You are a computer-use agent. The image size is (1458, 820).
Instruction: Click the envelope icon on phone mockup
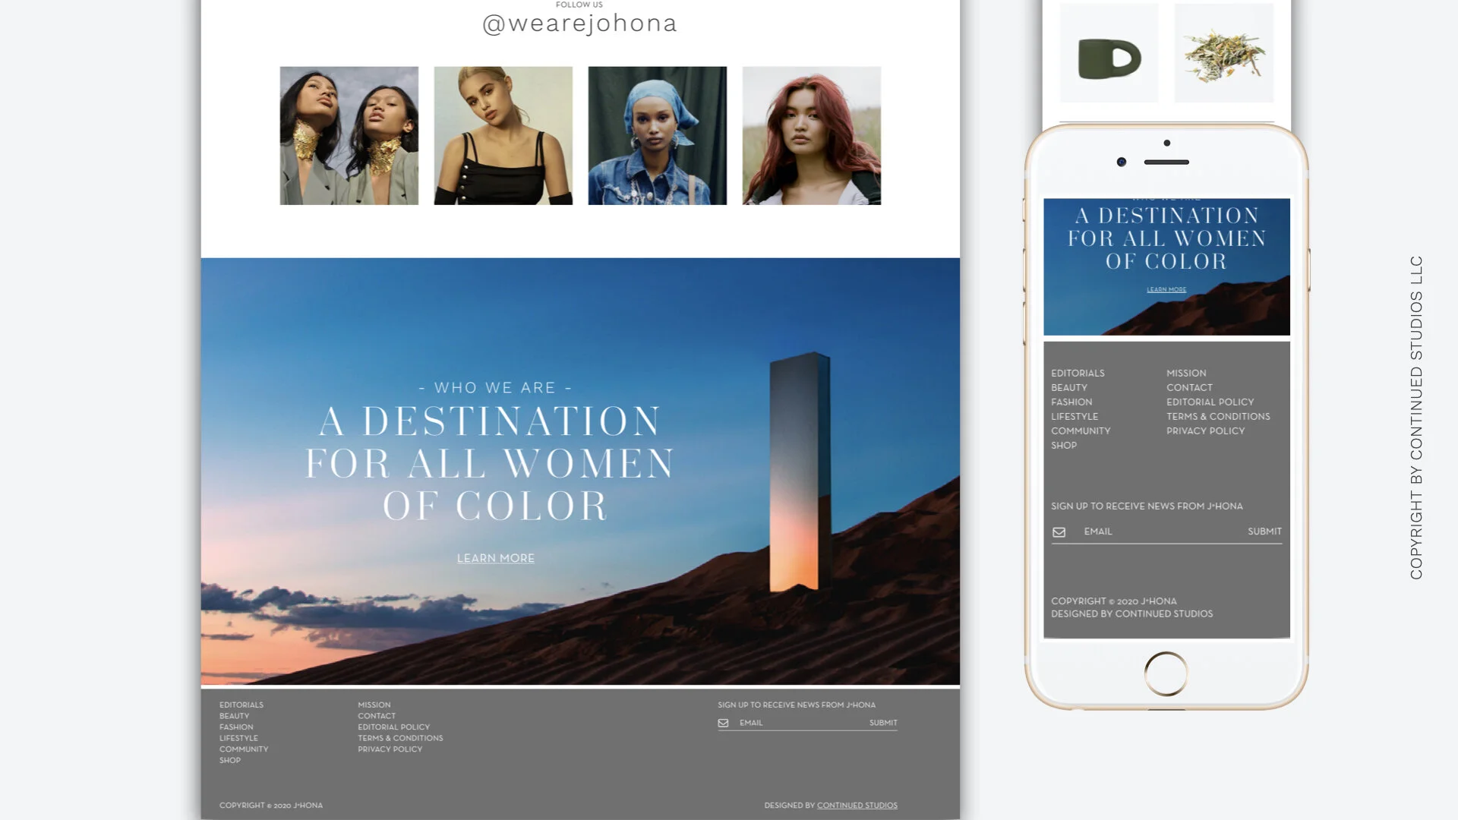click(x=1059, y=532)
